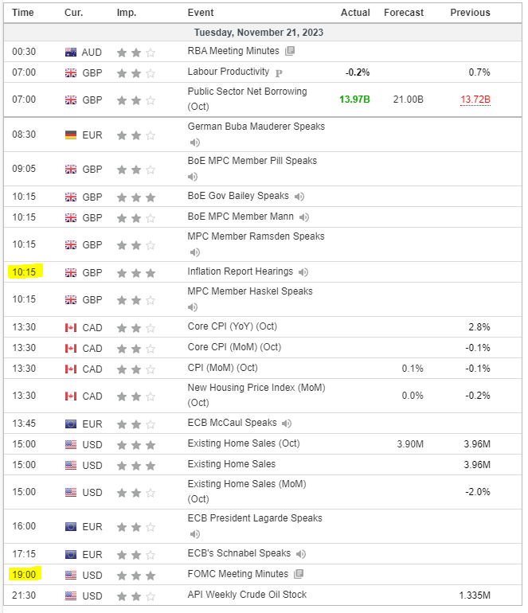Click importance stars for FOMC Meeting Minutes
The height and width of the screenshot is (613, 528).
(x=136, y=575)
